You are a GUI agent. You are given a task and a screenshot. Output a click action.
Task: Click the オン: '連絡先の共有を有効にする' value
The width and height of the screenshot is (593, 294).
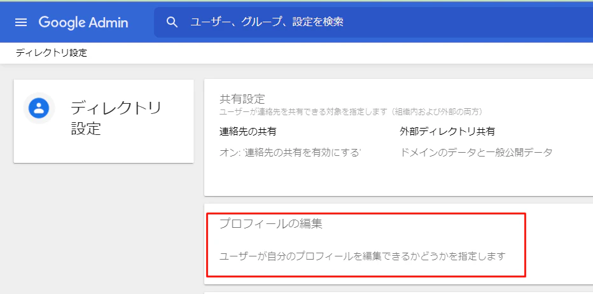290,153
